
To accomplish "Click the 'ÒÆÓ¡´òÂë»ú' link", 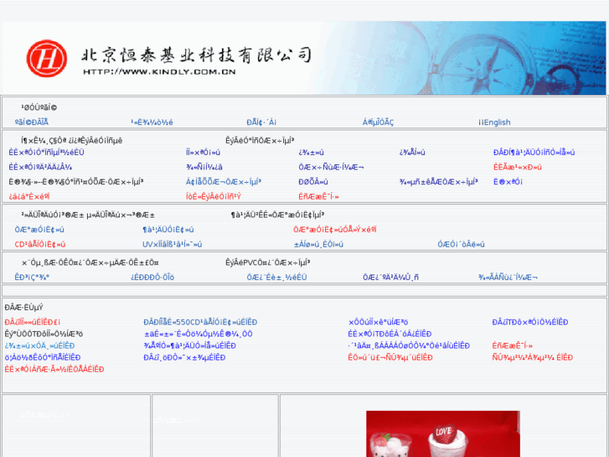I will tap(461, 244).
